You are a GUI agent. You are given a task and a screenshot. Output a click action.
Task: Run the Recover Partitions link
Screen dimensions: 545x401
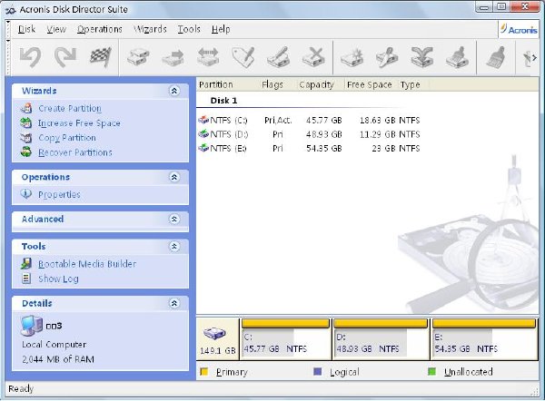click(x=75, y=152)
